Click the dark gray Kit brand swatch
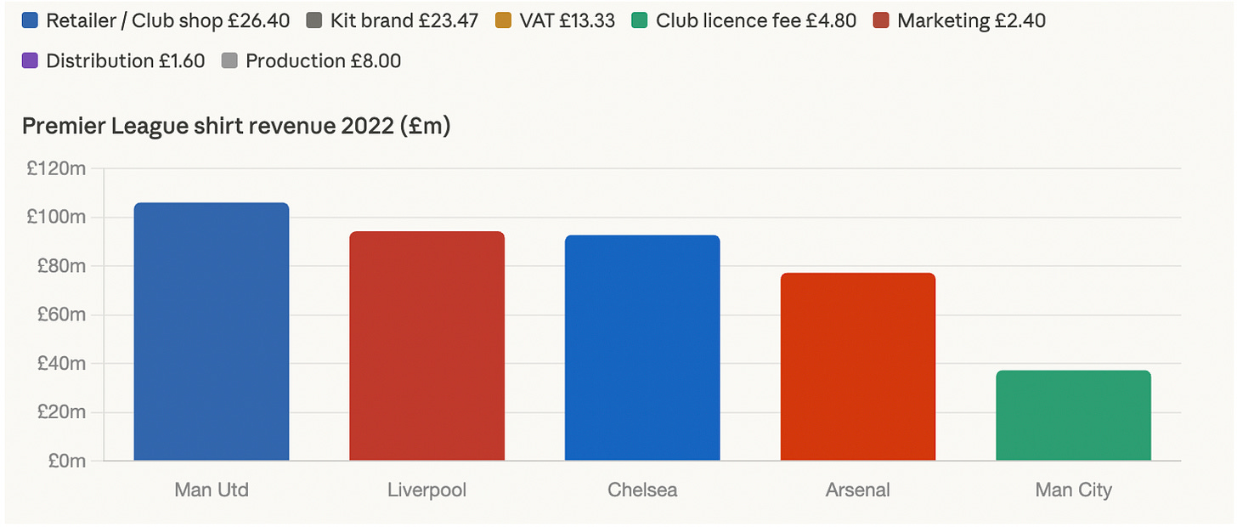This screenshot has height=527, width=1237. [x=313, y=20]
